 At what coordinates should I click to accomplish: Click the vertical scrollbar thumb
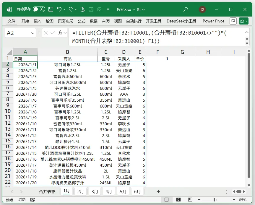pos(249,115)
